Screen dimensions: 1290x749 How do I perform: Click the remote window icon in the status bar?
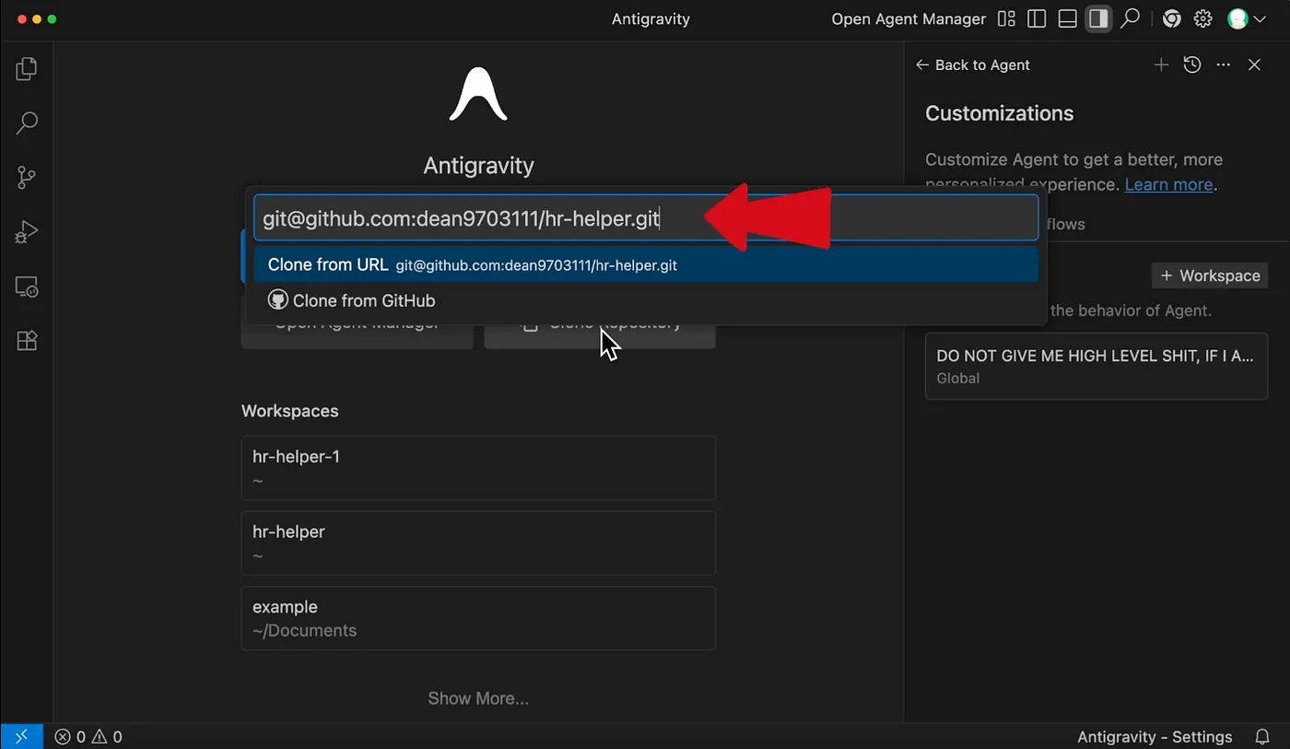pos(21,736)
